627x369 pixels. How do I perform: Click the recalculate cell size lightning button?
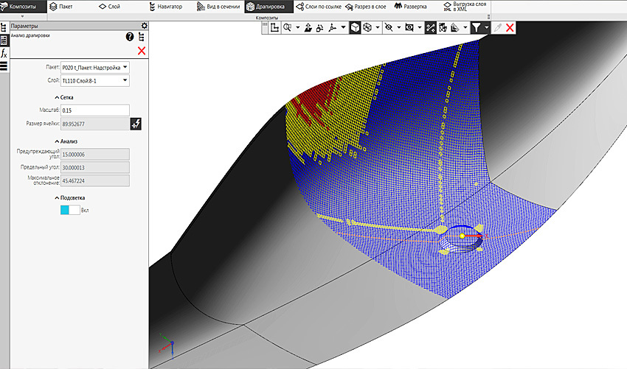(136, 124)
